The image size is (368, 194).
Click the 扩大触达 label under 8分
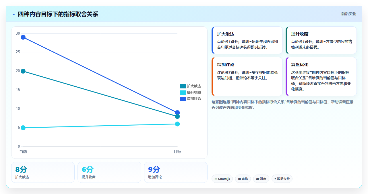click(x=22, y=177)
